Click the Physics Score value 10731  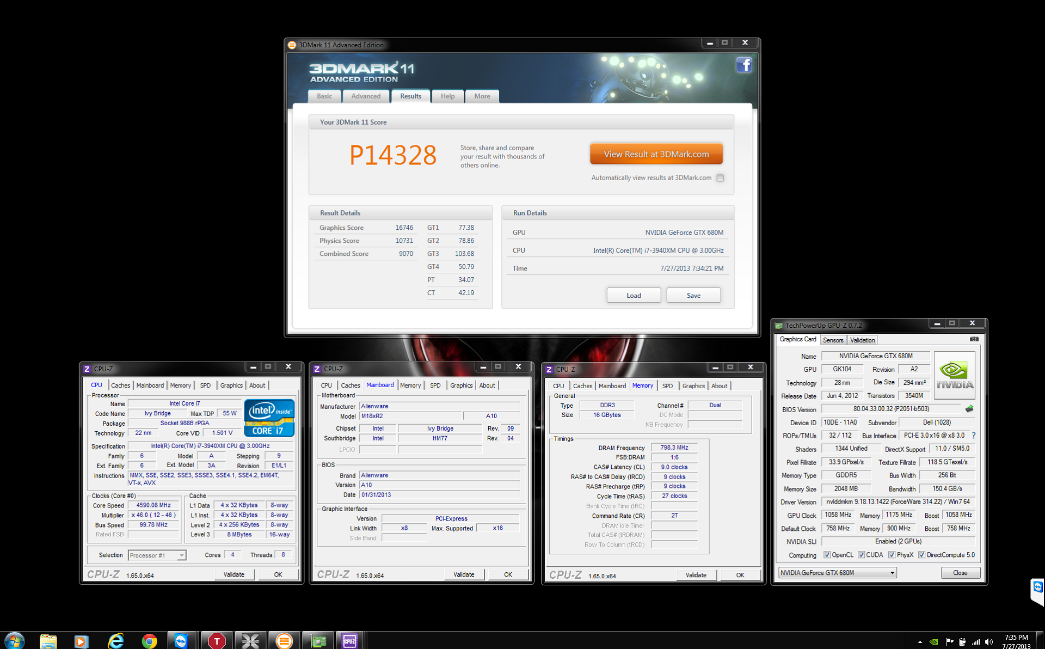(404, 241)
